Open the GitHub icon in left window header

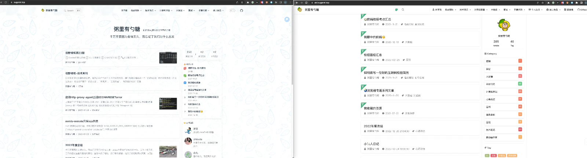(242, 10)
